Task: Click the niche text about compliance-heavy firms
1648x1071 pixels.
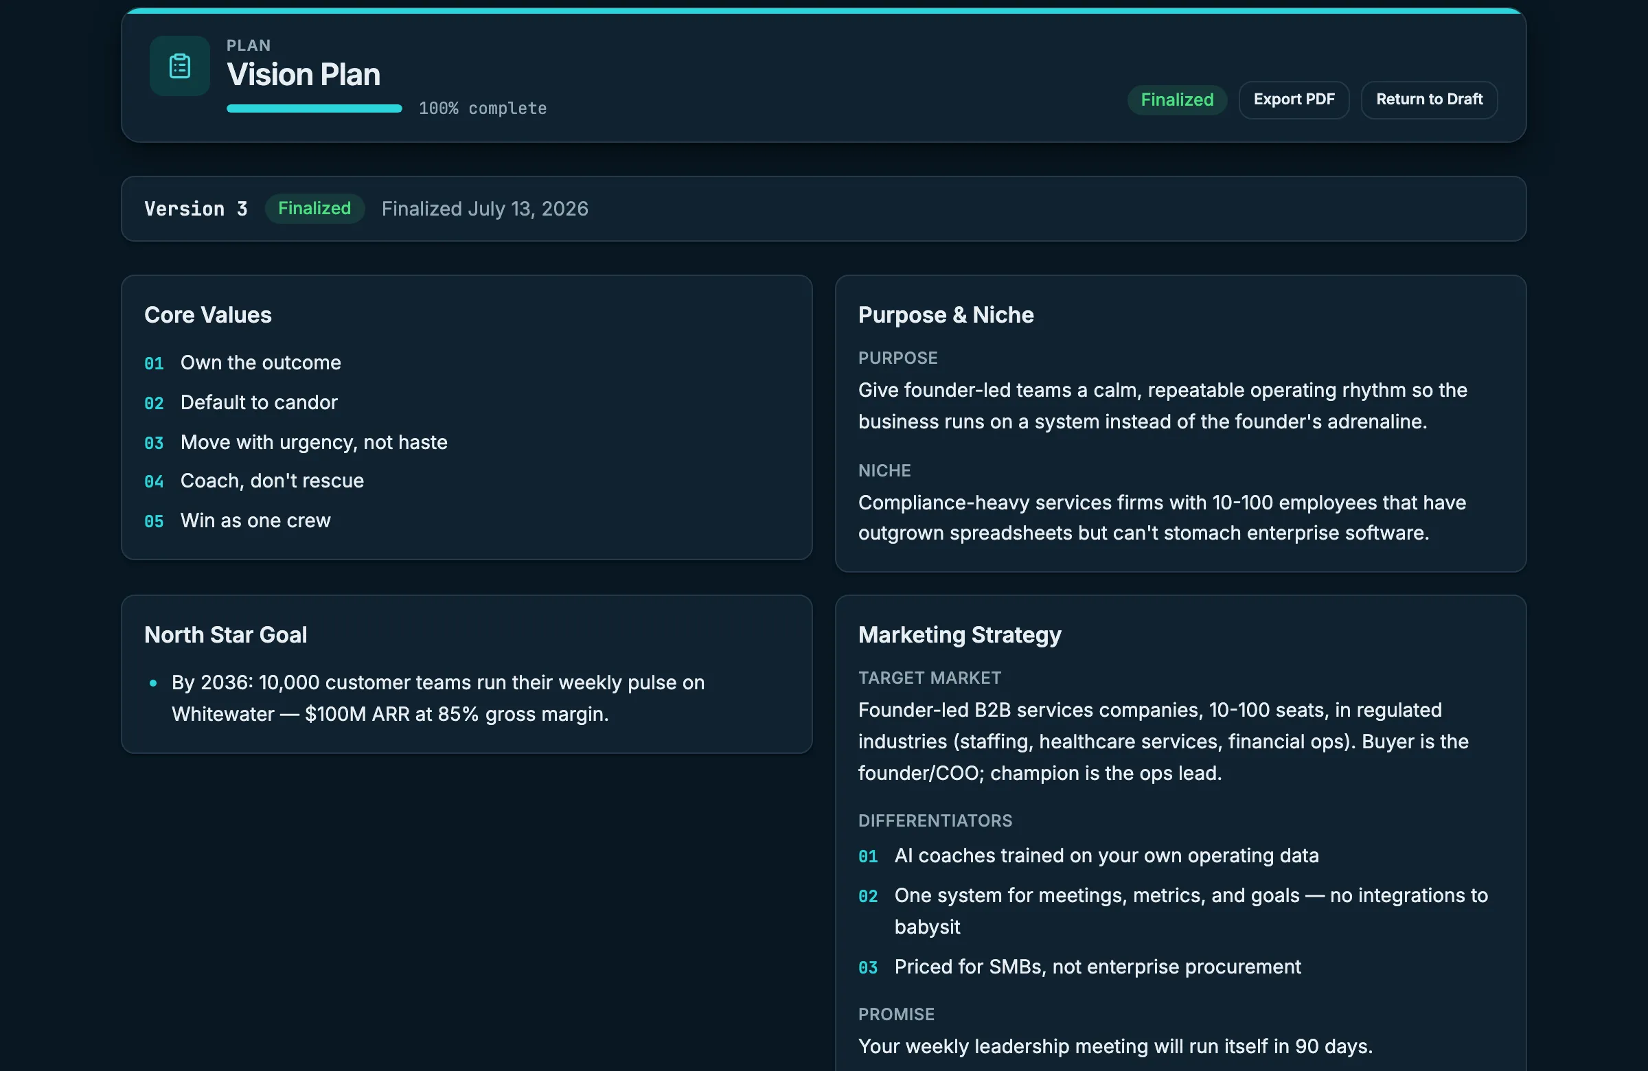Action: pos(1162,518)
